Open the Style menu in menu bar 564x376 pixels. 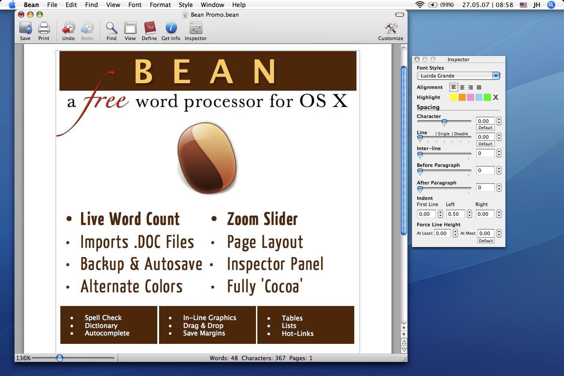(186, 5)
